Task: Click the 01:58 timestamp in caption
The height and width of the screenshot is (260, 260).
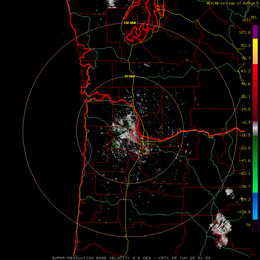Action: [204, 258]
